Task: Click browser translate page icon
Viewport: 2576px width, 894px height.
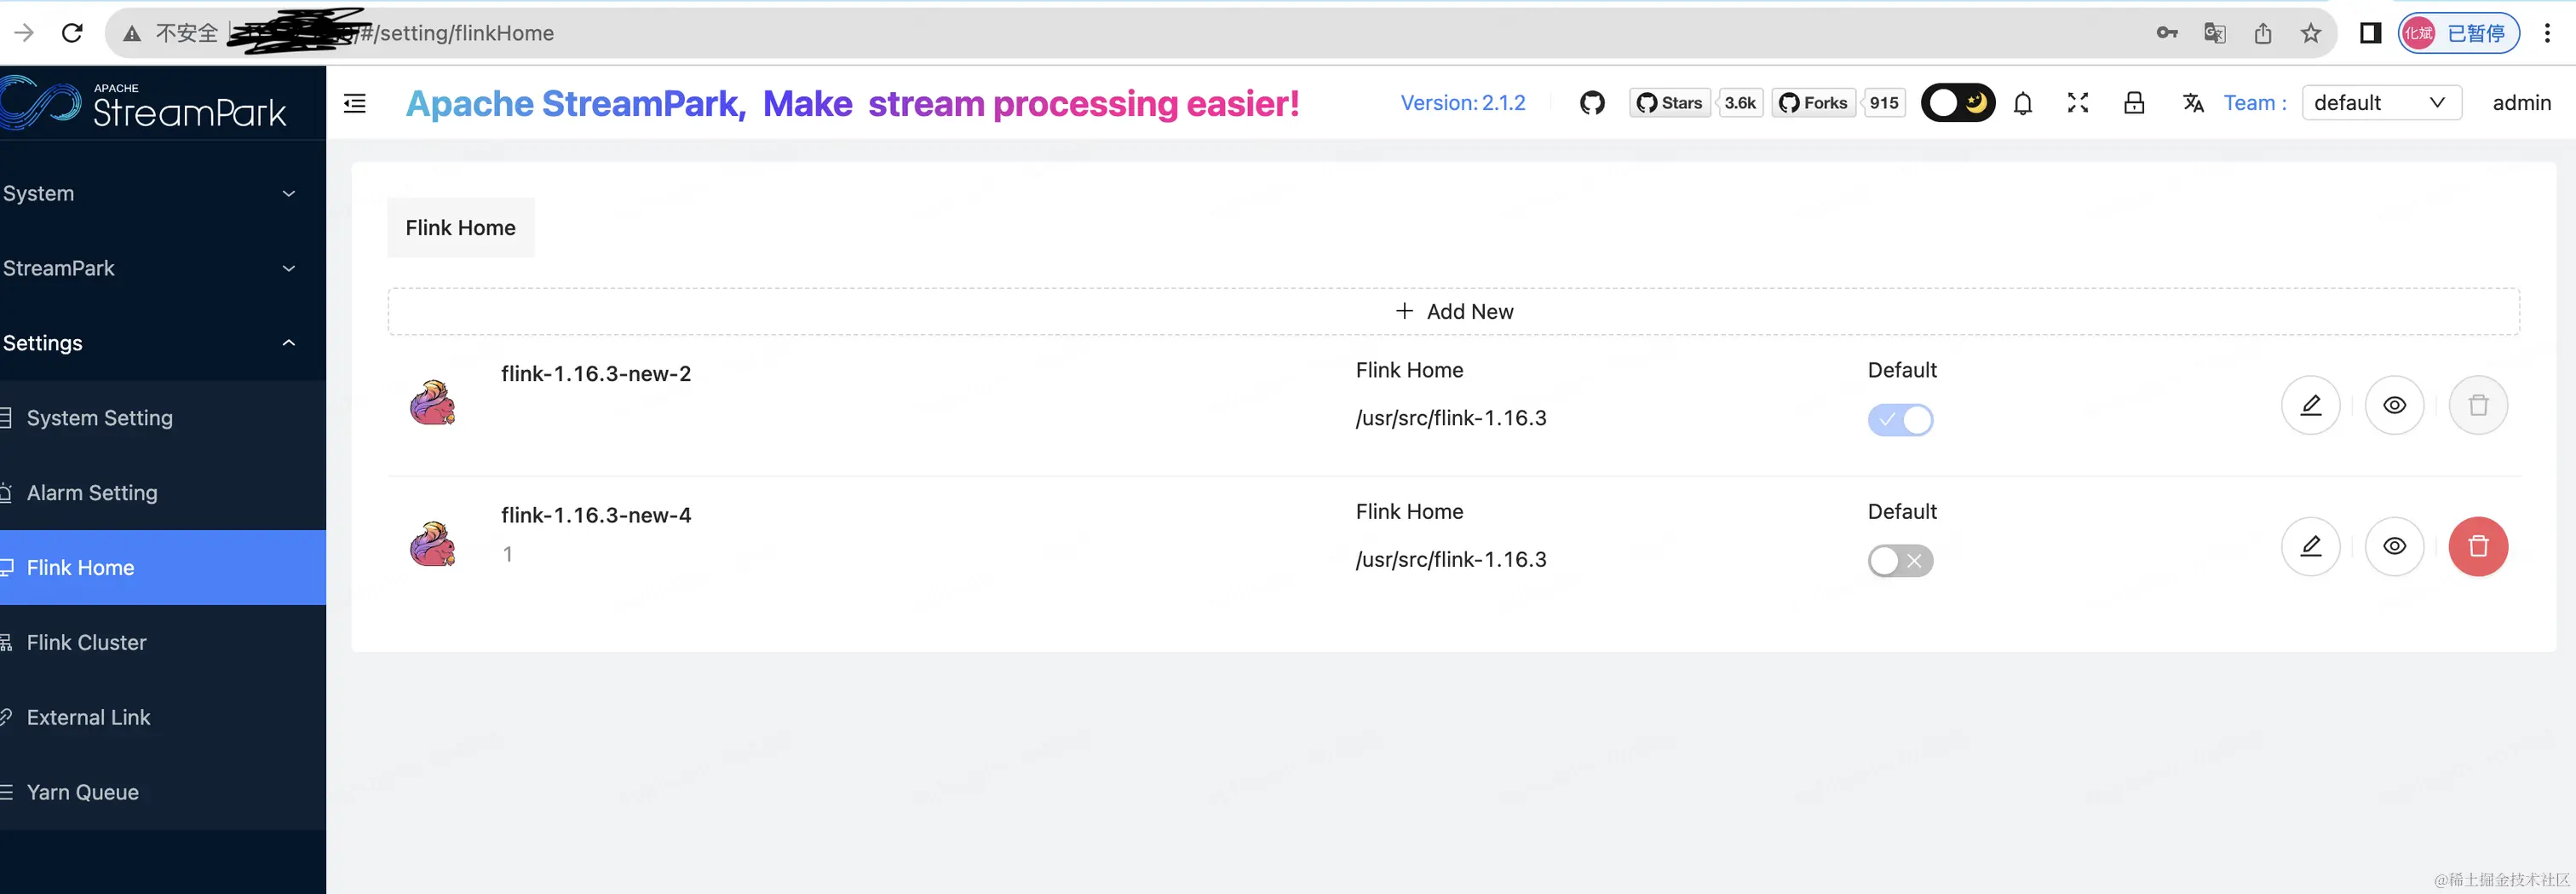Action: click(2214, 33)
